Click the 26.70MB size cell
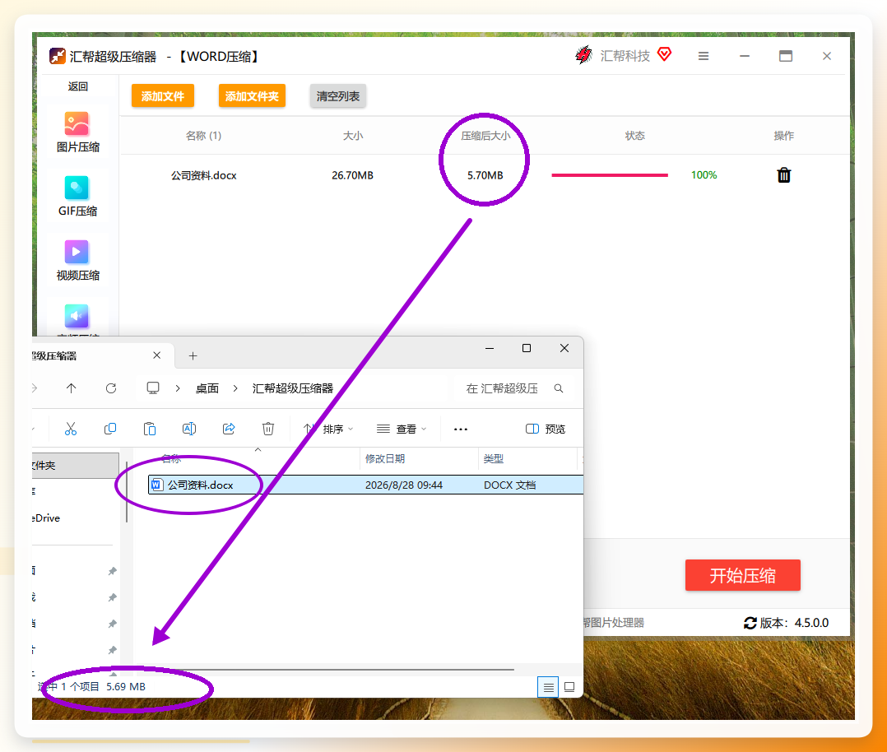This screenshot has height=752, width=887. (x=352, y=175)
